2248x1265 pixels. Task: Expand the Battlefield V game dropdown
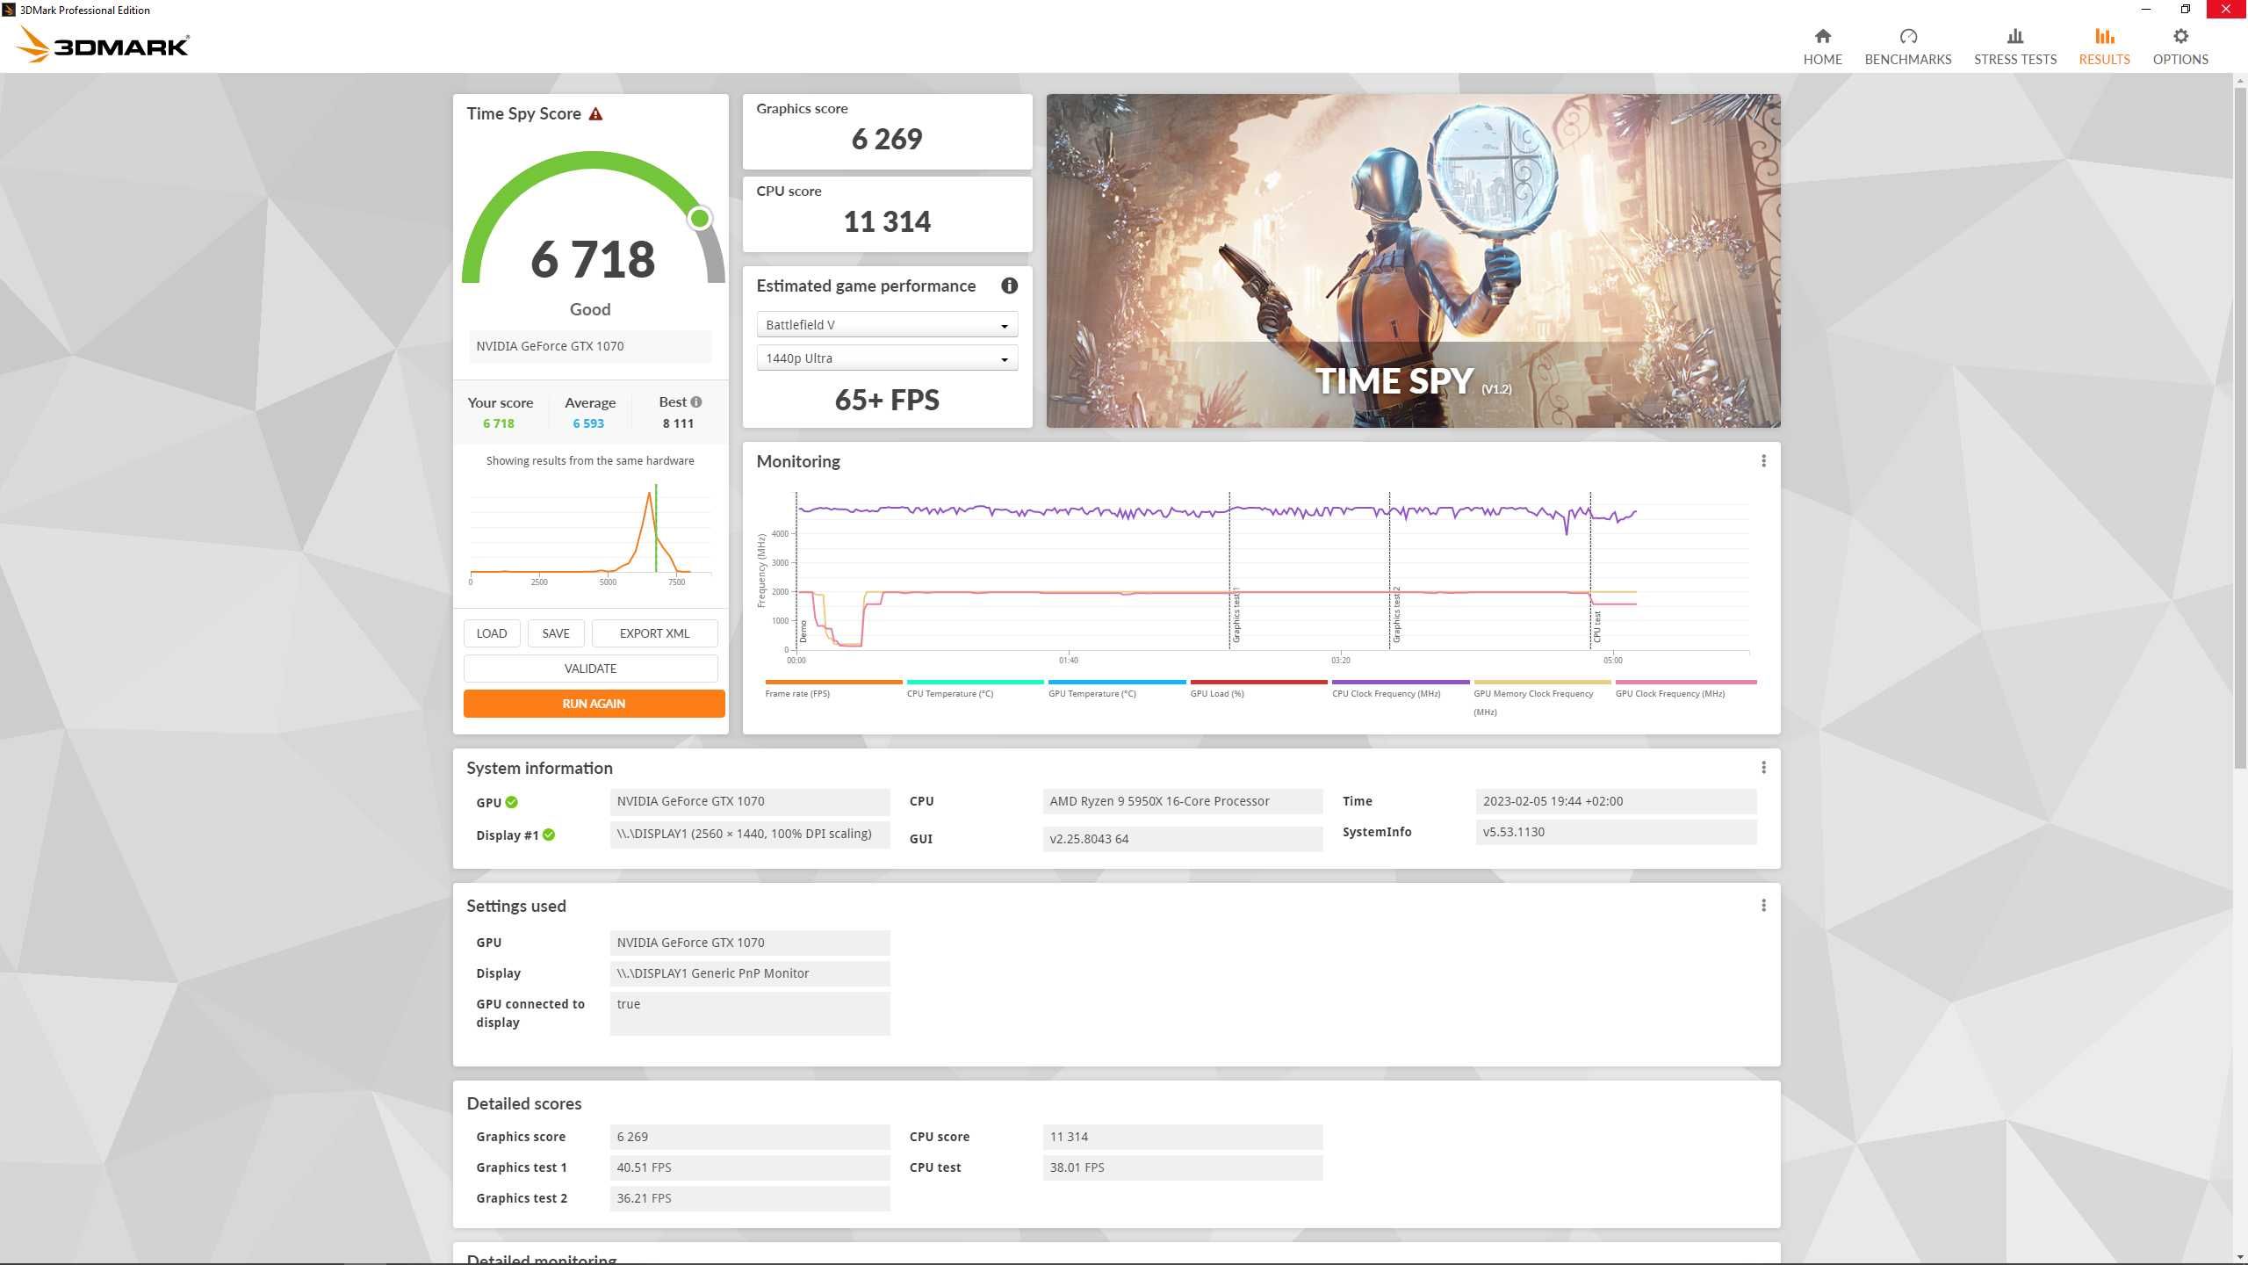pyautogui.click(x=1005, y=324)
